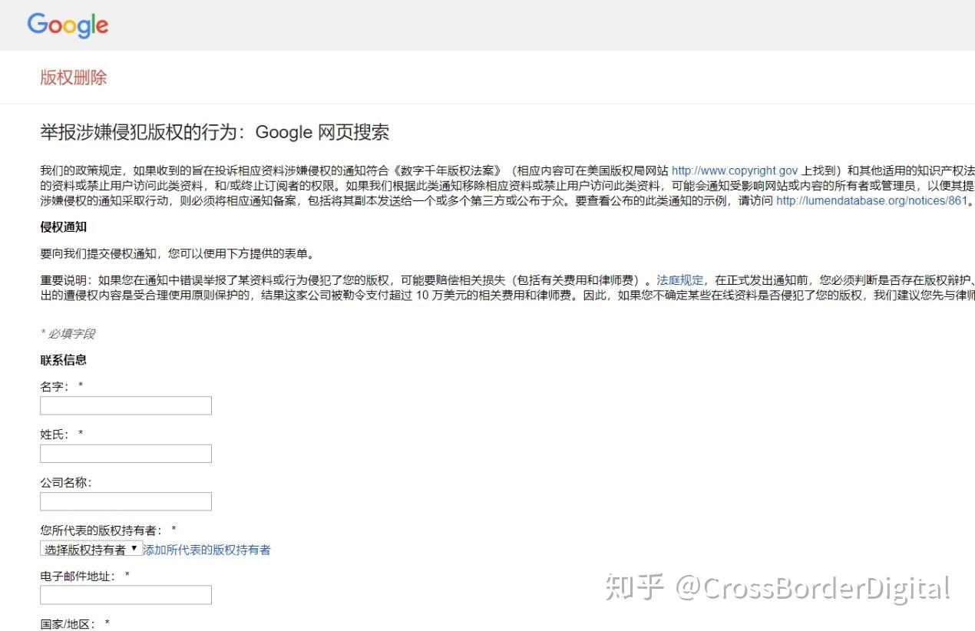Viewport: 975px width, 631px height.
Task: Click 添加所代表的版权持有者 link
Action: point(207,550)
